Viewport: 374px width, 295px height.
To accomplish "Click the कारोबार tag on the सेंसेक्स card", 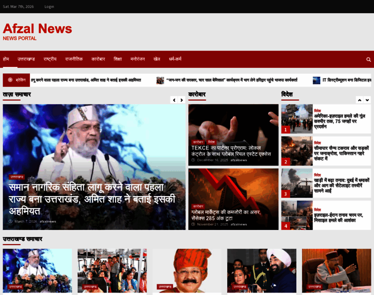I will click(x=198, y=206).
